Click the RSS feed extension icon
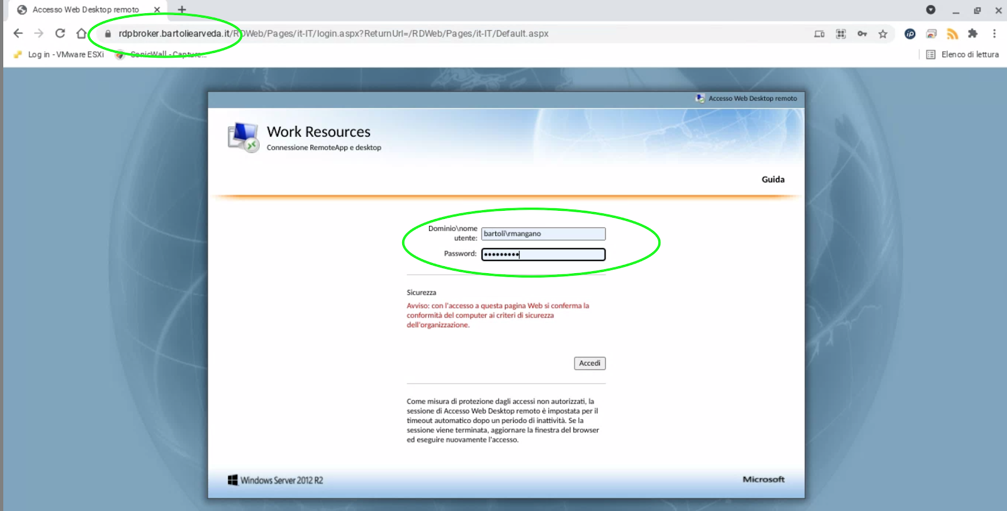This screenshot has height=511, width=1007. pyautogui.click(x=952, y=34)
